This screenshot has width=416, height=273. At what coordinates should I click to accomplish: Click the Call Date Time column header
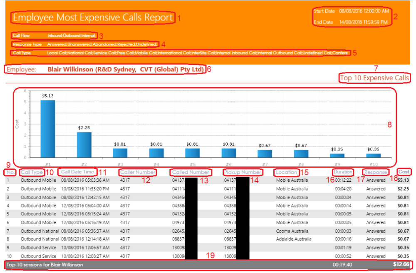pyautogui.click(x=77, y=172)
